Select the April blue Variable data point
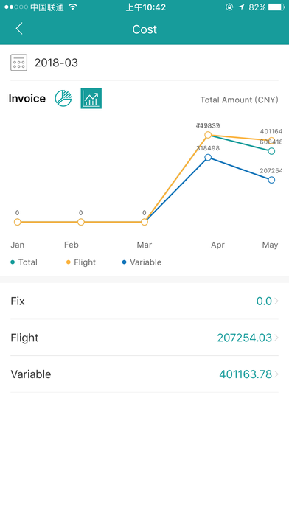Viewport: 289px width, 513px height. point(208,158)
